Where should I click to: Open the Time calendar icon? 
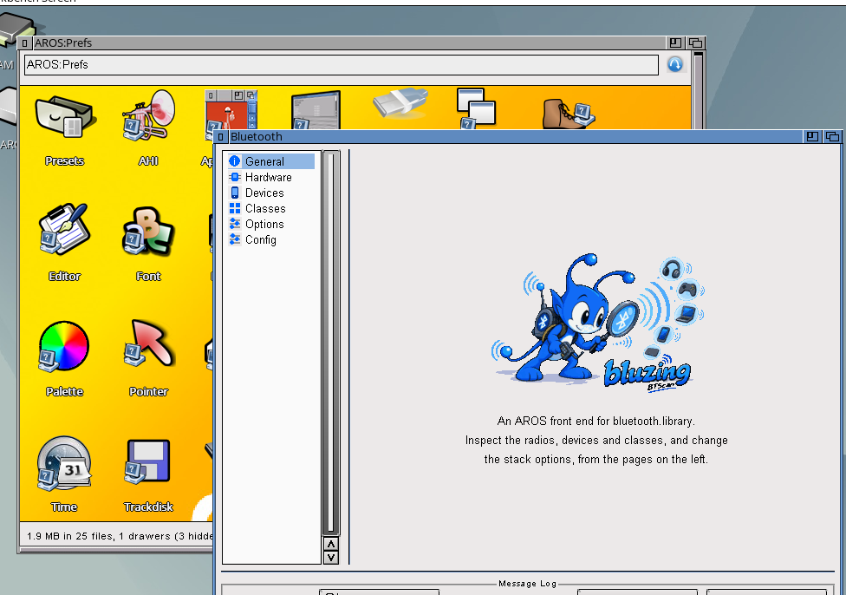click(64, 462)
